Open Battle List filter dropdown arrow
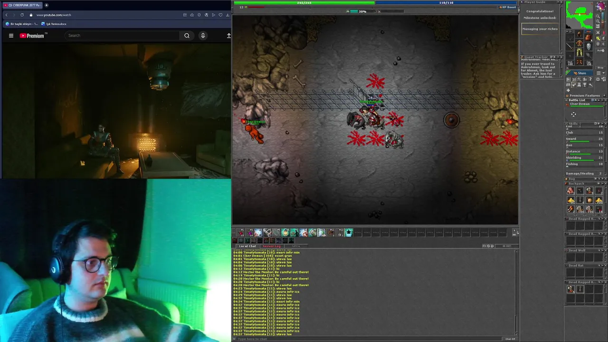This screenshot has height=342, width=608. 598,100
